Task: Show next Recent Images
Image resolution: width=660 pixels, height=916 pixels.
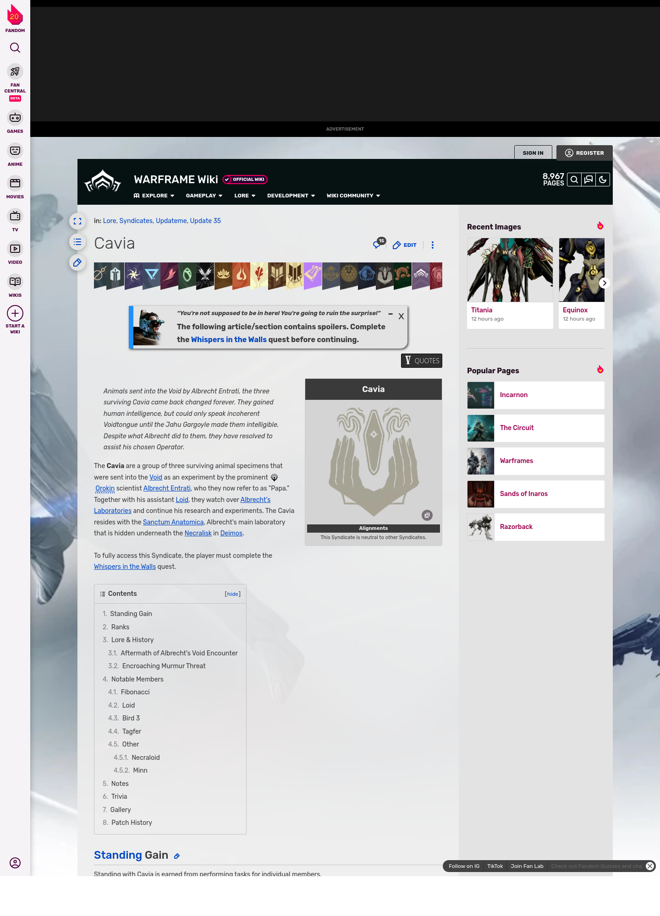Action: click(x=605, y=283)
